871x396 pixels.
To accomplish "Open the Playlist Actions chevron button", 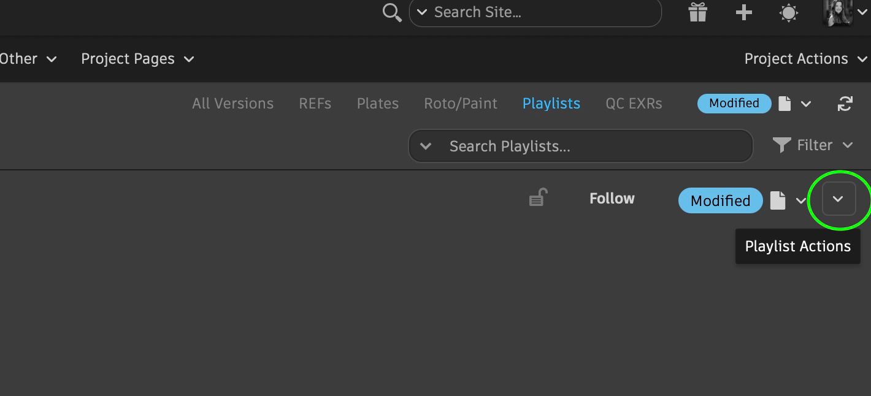I will [x=838, y=199].
